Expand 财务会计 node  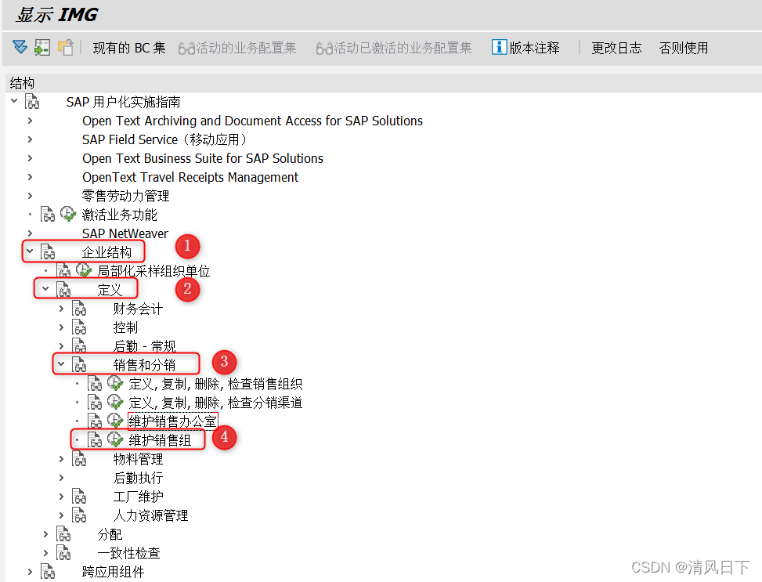click(x=61, y=309)
